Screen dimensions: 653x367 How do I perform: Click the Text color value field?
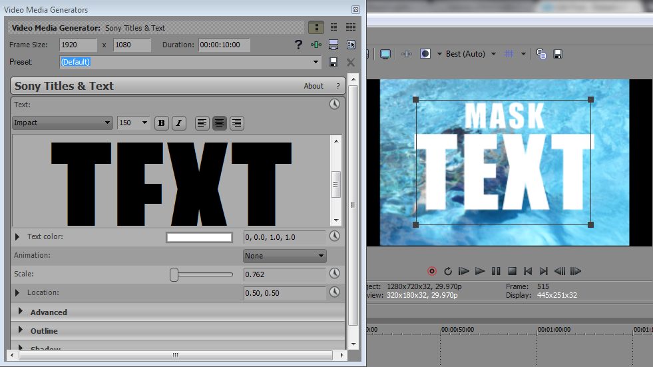pos(284,237)
